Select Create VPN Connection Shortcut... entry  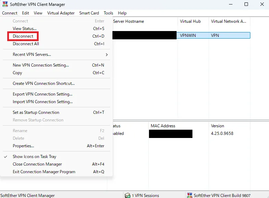[x=57, y=83]
